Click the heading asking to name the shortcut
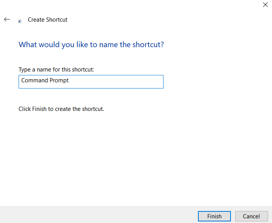Image resolution: width=272 pixels, height=223 pixels. 91,45
